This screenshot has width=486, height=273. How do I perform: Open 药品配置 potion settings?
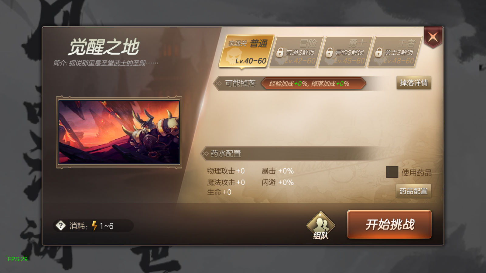click(413, 191)
